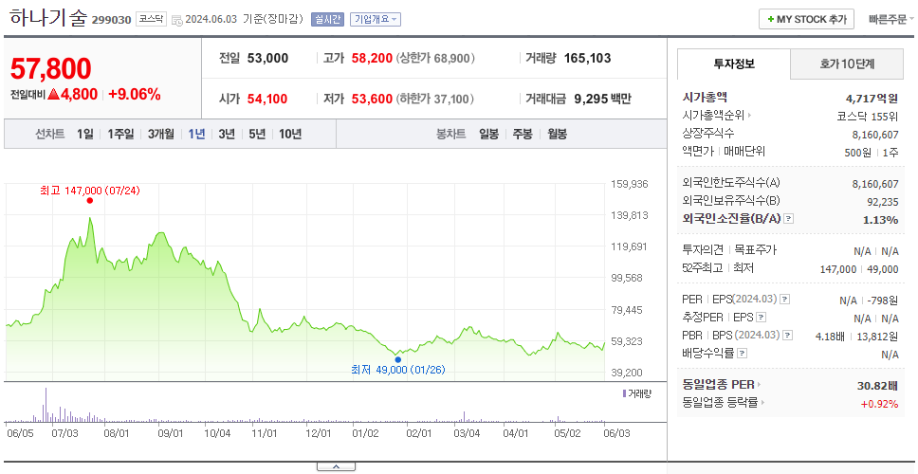This screenshot has width=918, height=474.
Task: Click the MY STOCK 추가 button
Action: click(806, 19)
